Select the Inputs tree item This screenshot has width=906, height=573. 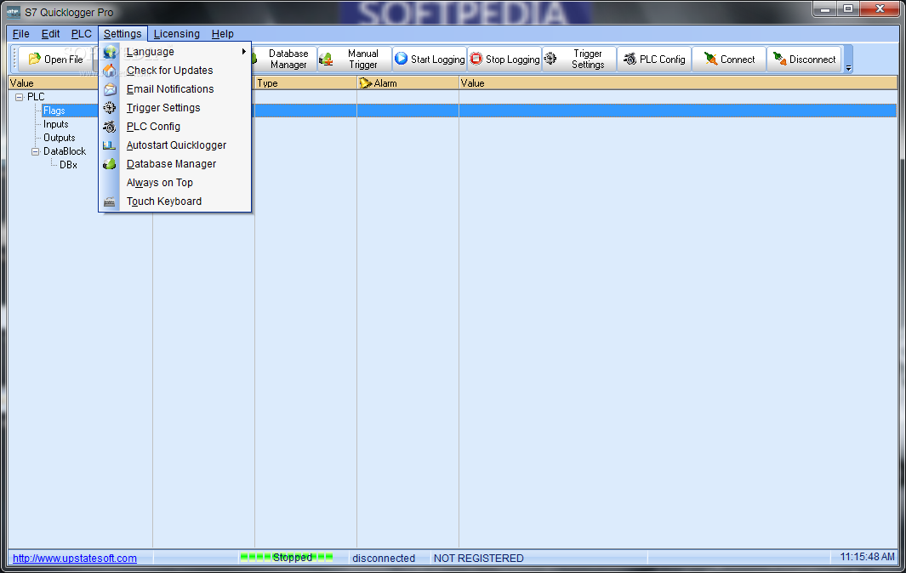pyautogui.click(x=55, y=124)
